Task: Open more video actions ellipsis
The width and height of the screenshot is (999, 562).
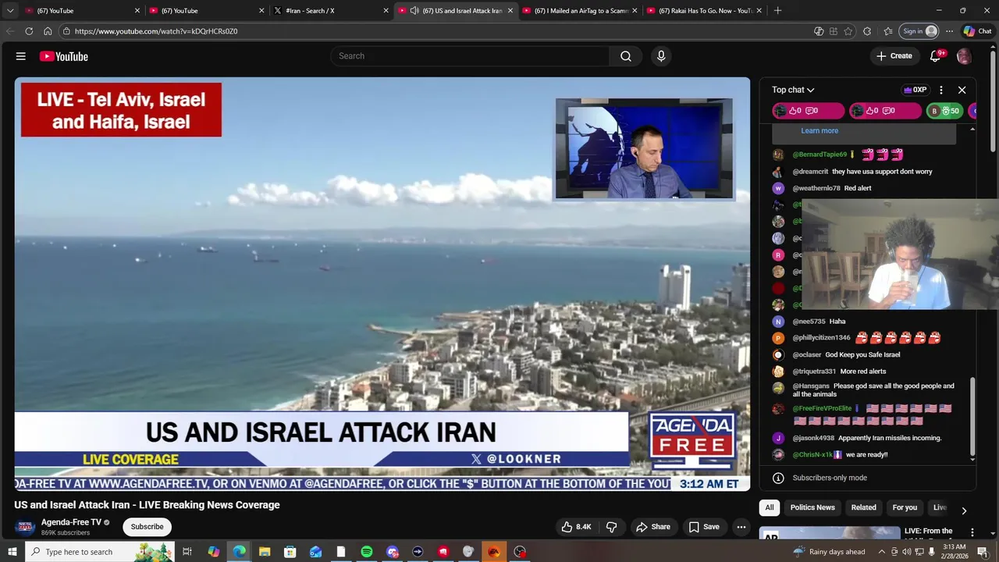Action: tap(741, 527)
